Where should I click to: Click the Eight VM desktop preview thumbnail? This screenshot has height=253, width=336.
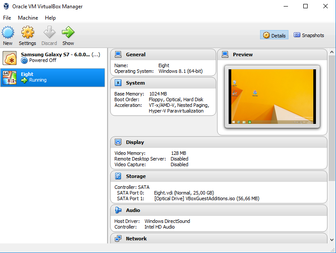pos(272,96)
